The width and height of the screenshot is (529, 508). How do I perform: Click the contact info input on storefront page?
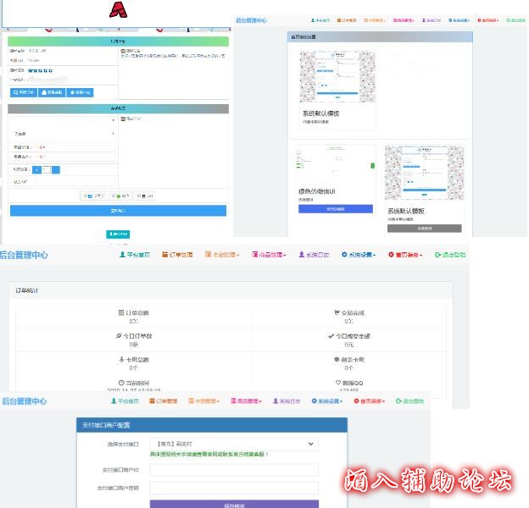[x=75, y=181]
